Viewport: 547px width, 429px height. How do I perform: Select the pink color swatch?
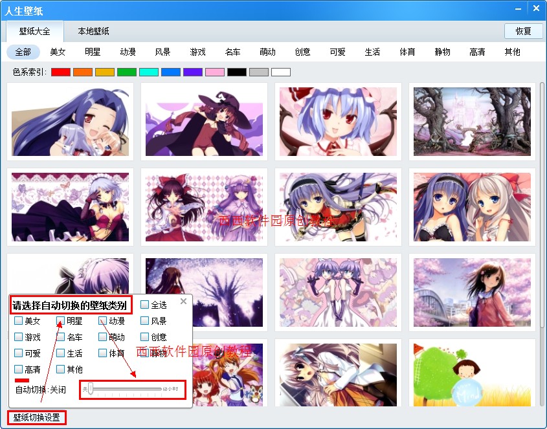tap(215, 72)
